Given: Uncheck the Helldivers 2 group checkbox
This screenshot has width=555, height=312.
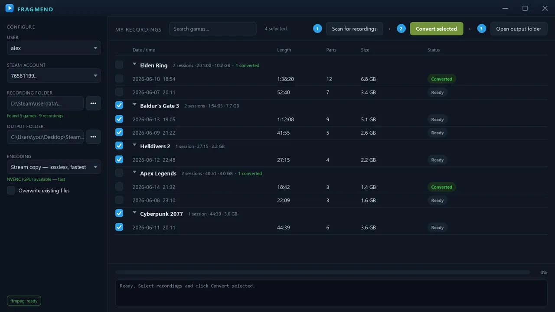Looking at the screenshot, I should click(119, 145).
